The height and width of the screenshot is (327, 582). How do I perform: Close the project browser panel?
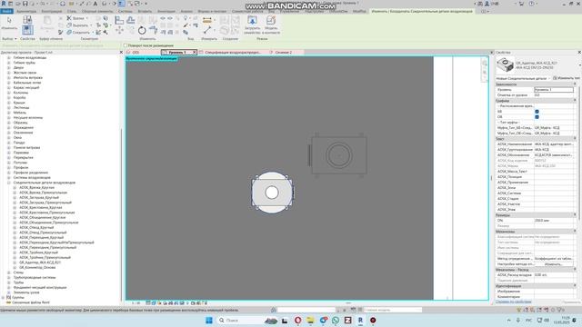121,53
